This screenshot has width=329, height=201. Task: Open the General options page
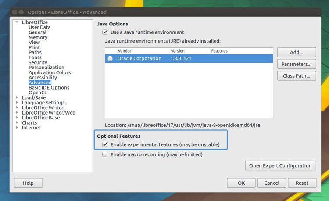[37, 32]
